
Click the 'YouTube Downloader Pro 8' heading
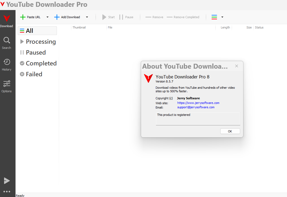click(x=182, y=77)
